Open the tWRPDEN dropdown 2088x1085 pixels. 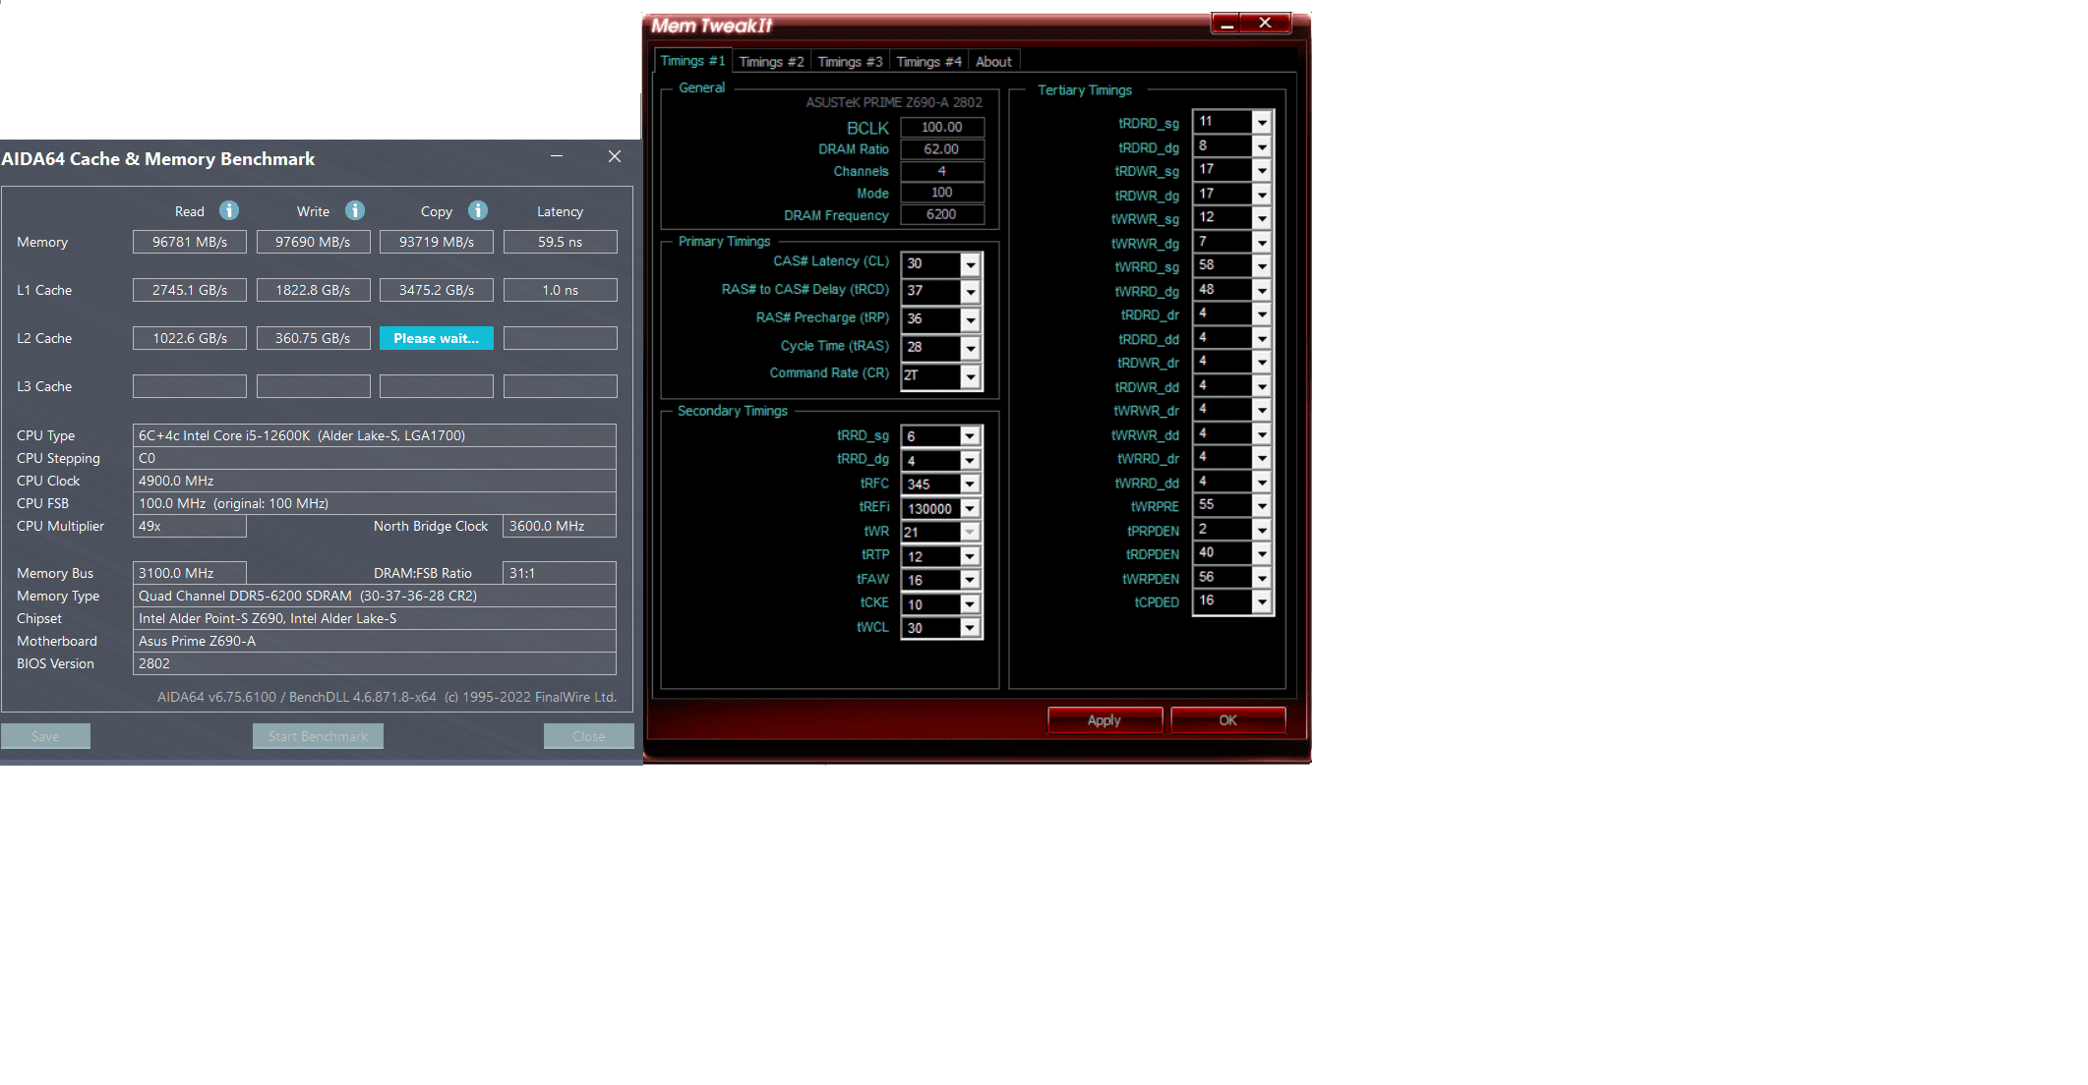coord(1262,579)
